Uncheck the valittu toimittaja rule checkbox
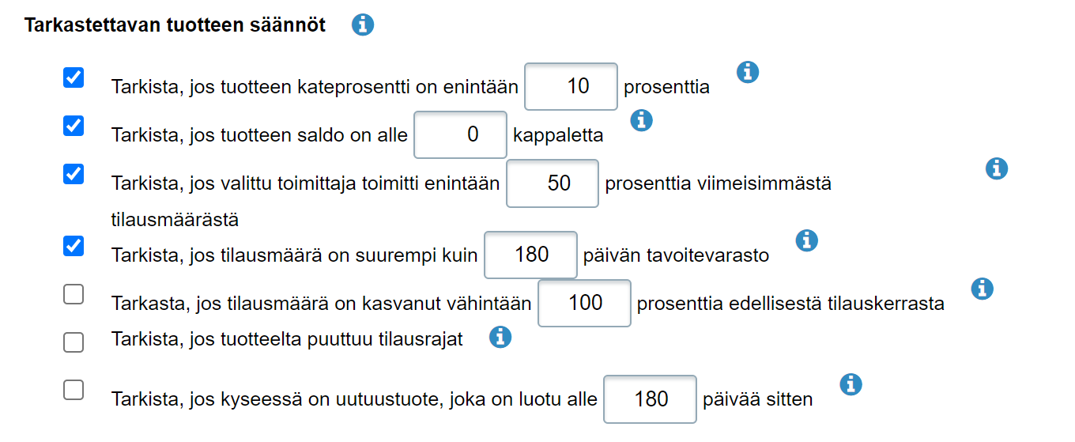Screen dimensions: 1075x442 point(74,174)
